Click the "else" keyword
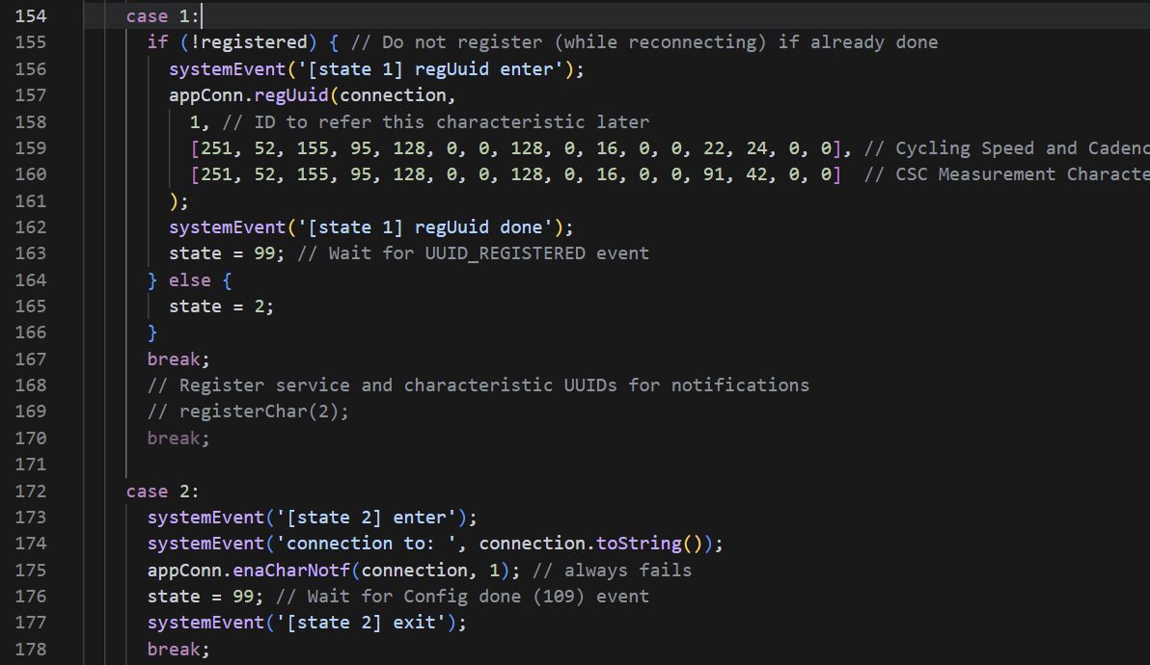The image size is (1150, 665). pyautogui.click(x=189, y=280)
